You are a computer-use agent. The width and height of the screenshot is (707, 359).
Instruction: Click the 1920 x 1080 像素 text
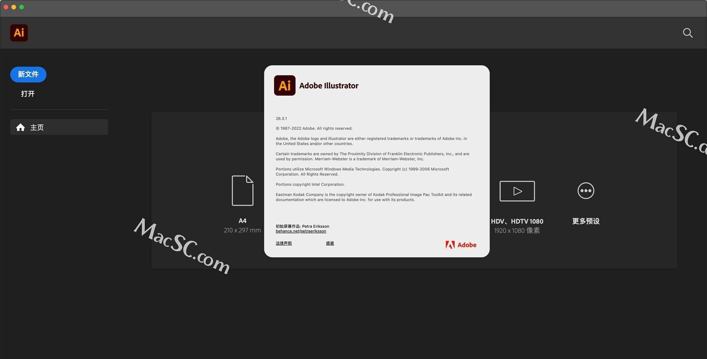(x=517, y=231)
